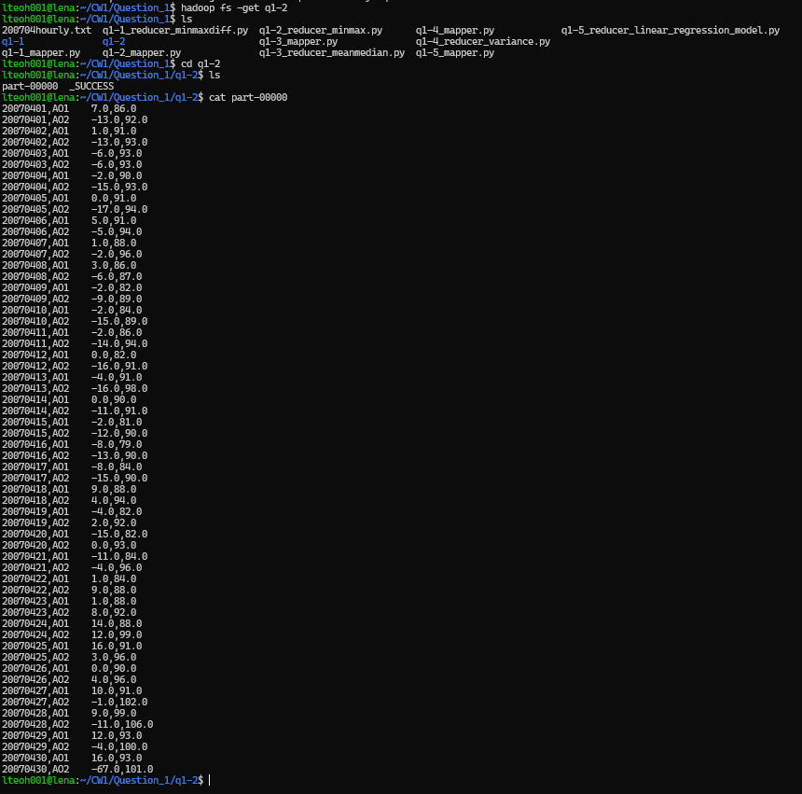Click the row 20070420,A02 0.0,93.0

(69, 546)
